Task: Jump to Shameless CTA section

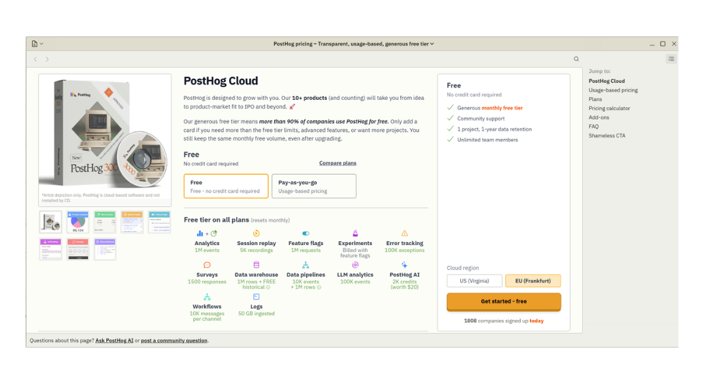Action: click(x=607, y=136)
